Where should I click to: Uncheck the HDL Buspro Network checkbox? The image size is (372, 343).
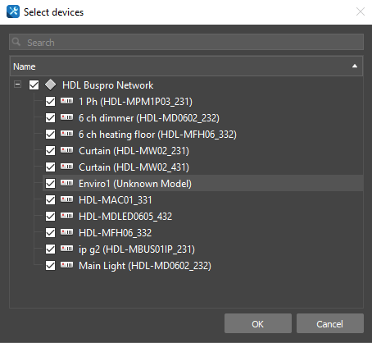pos(34,85)
